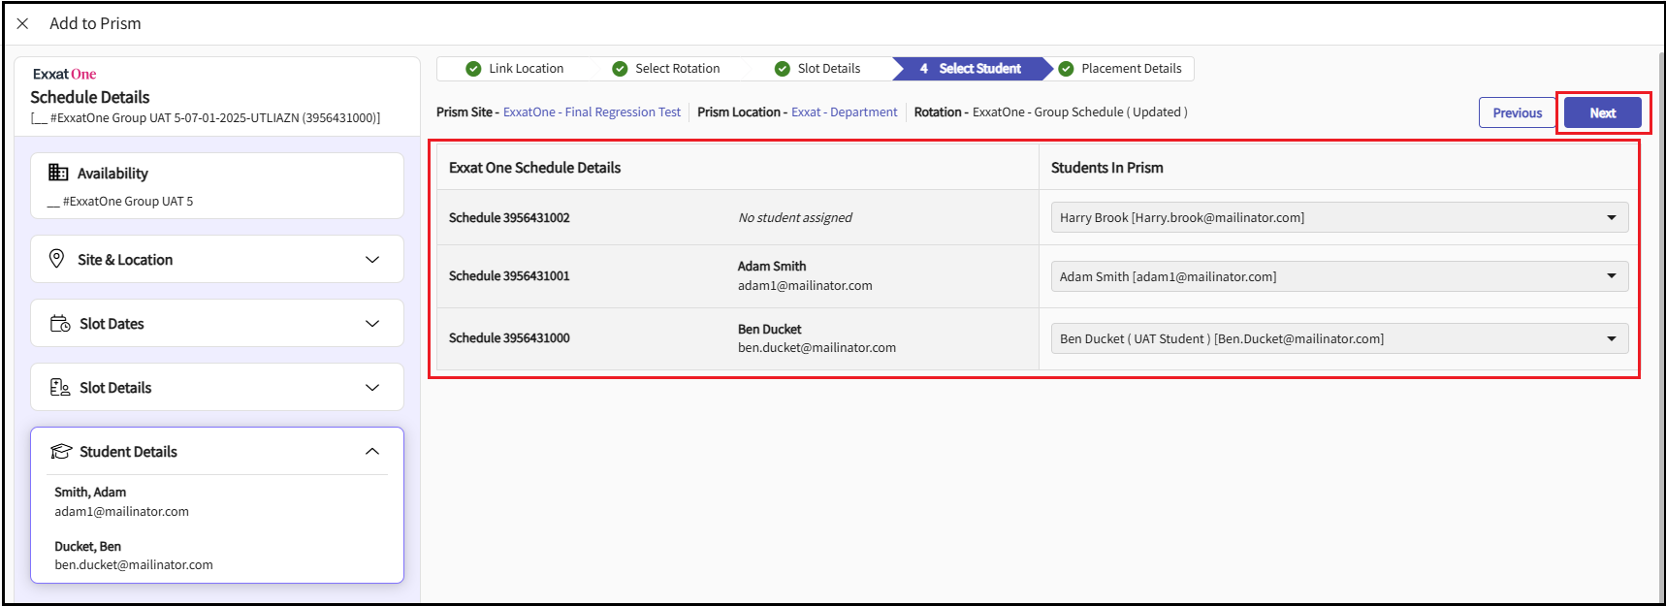Screen dimensions: 1666x606
Task: Click the Site & Location pin icon
Action: click(57, 259)
